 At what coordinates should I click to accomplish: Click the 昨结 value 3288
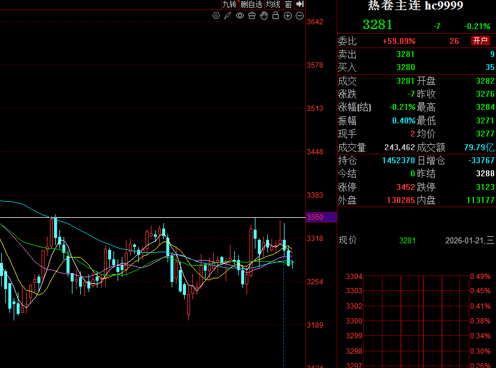coord(485,173)
